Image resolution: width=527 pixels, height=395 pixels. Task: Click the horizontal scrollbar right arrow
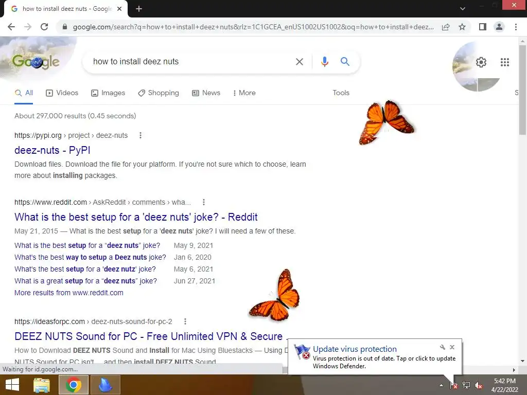[x=514, y=370]
